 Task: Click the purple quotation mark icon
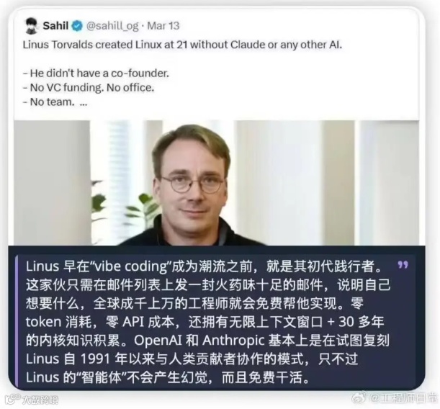click(403, 265)
